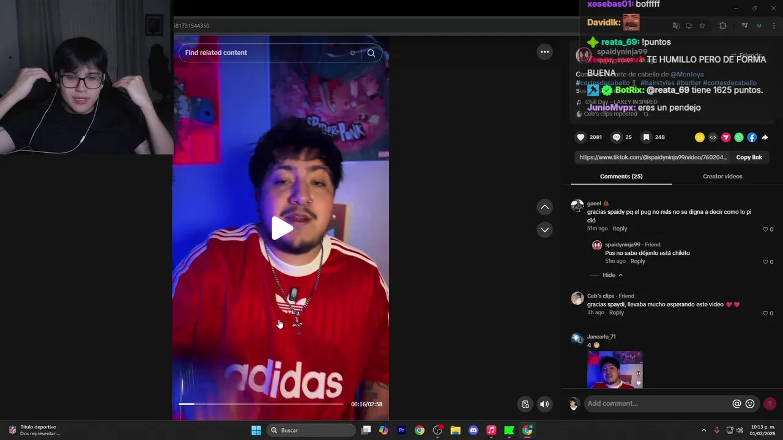Image resolution: width=783 pixels, height=440 pixels.
Task: Open Chrome profile M avatar
Action: pos(759,26)
